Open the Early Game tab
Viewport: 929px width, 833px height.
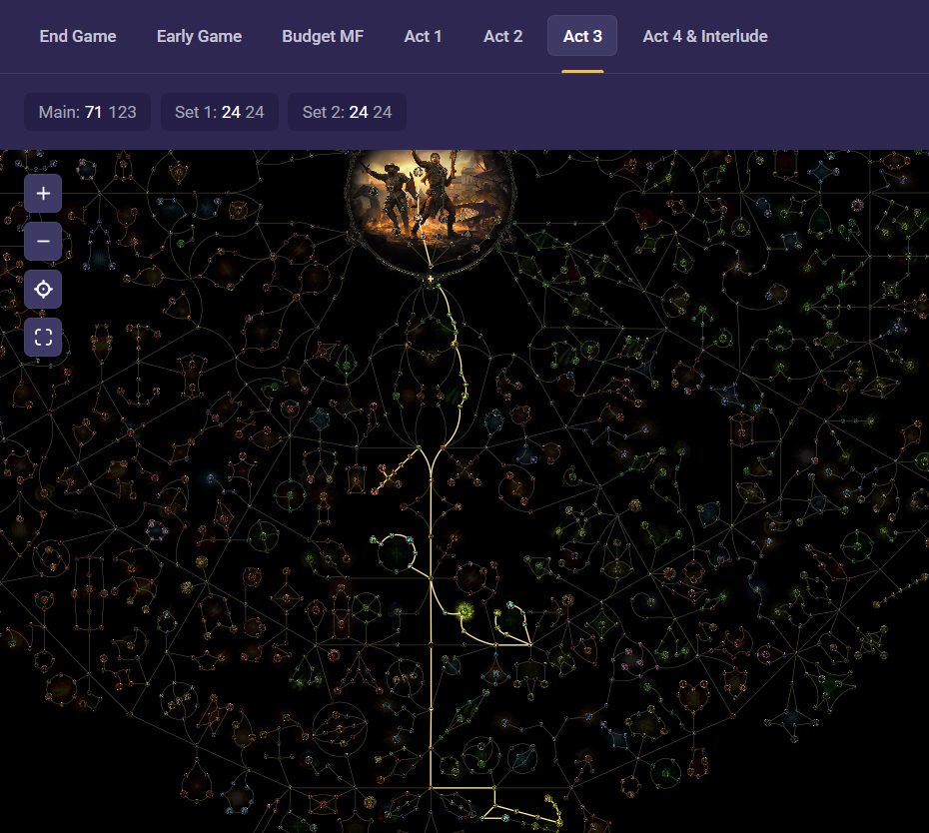click(x=199, y=36)
